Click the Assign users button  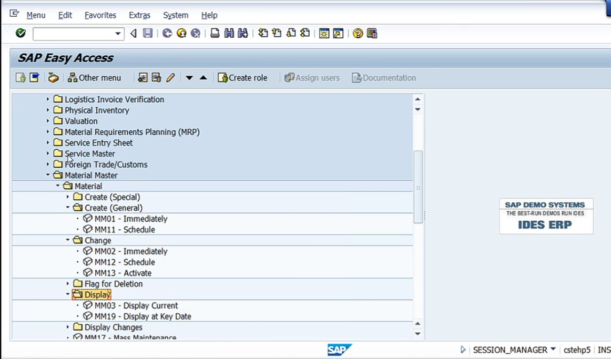click(x=312, y=77)
